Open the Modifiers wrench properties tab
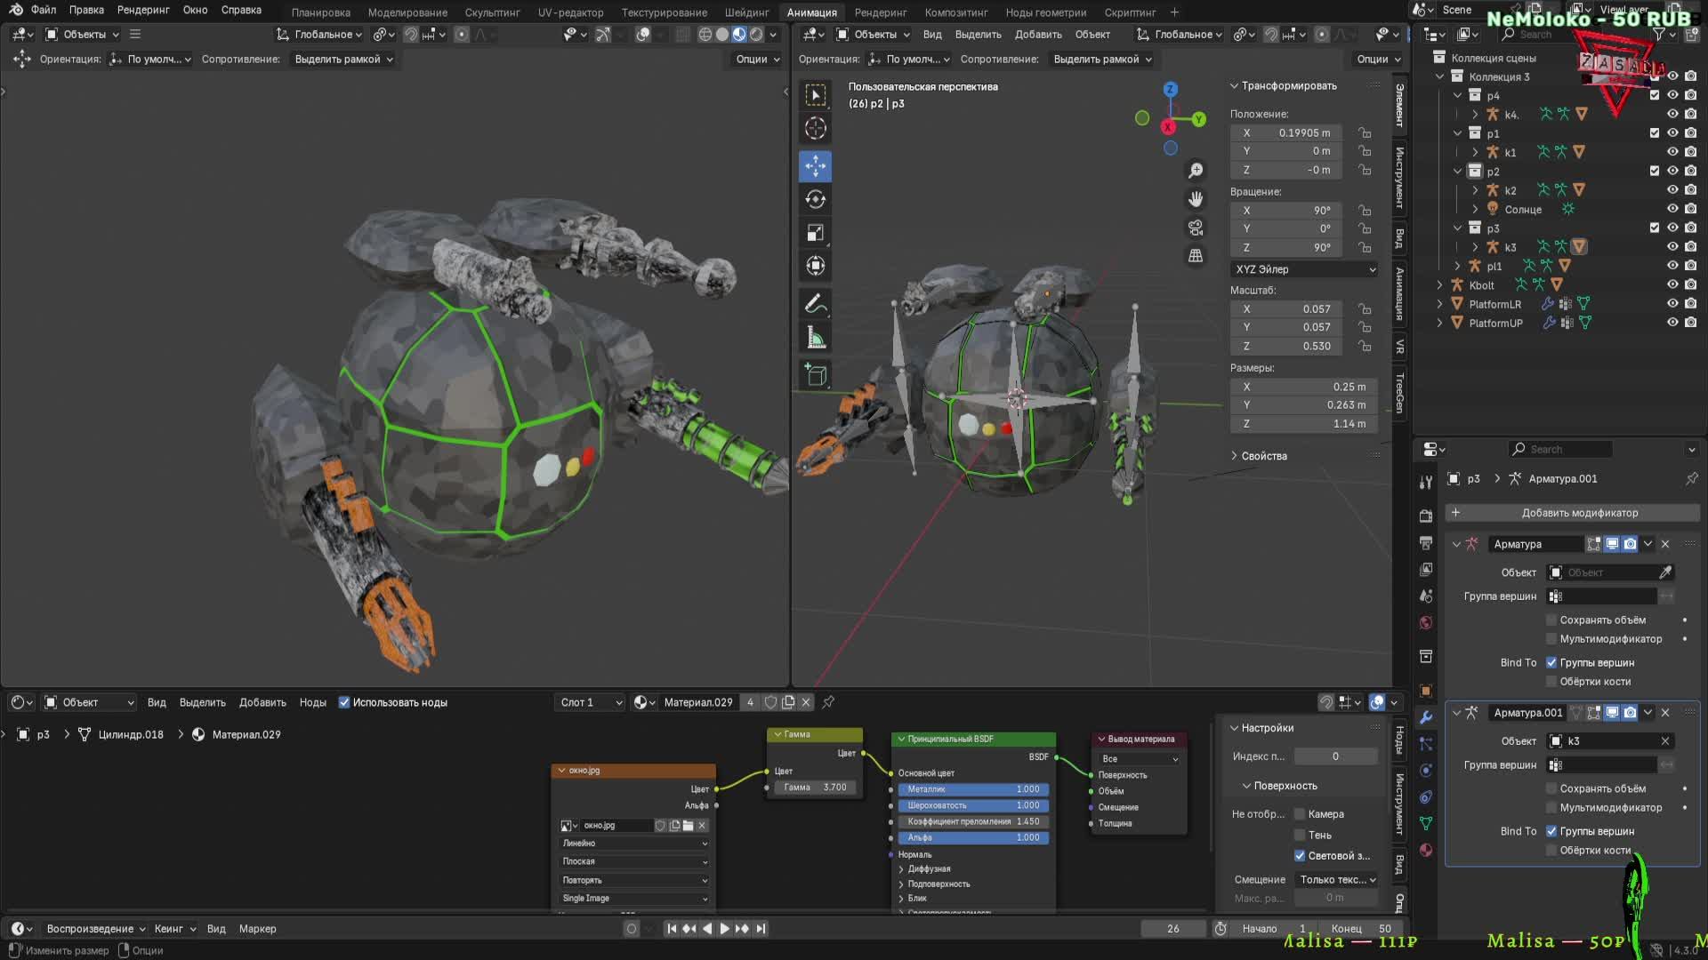 (x=1426, y=716)
